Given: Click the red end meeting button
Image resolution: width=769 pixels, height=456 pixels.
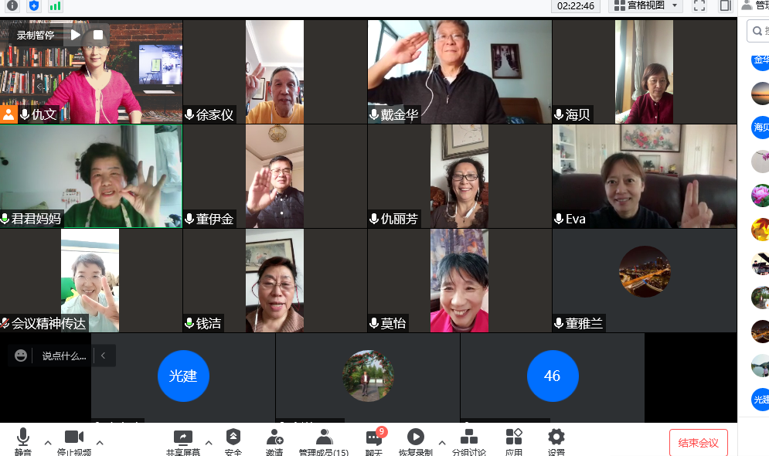Looking at the screenshot, I should pos(698,443).
